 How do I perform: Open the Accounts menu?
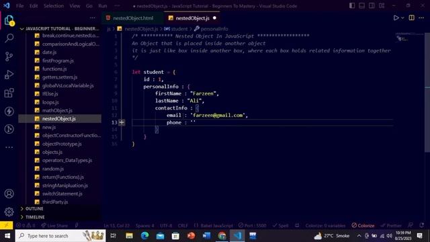point(9,194)
